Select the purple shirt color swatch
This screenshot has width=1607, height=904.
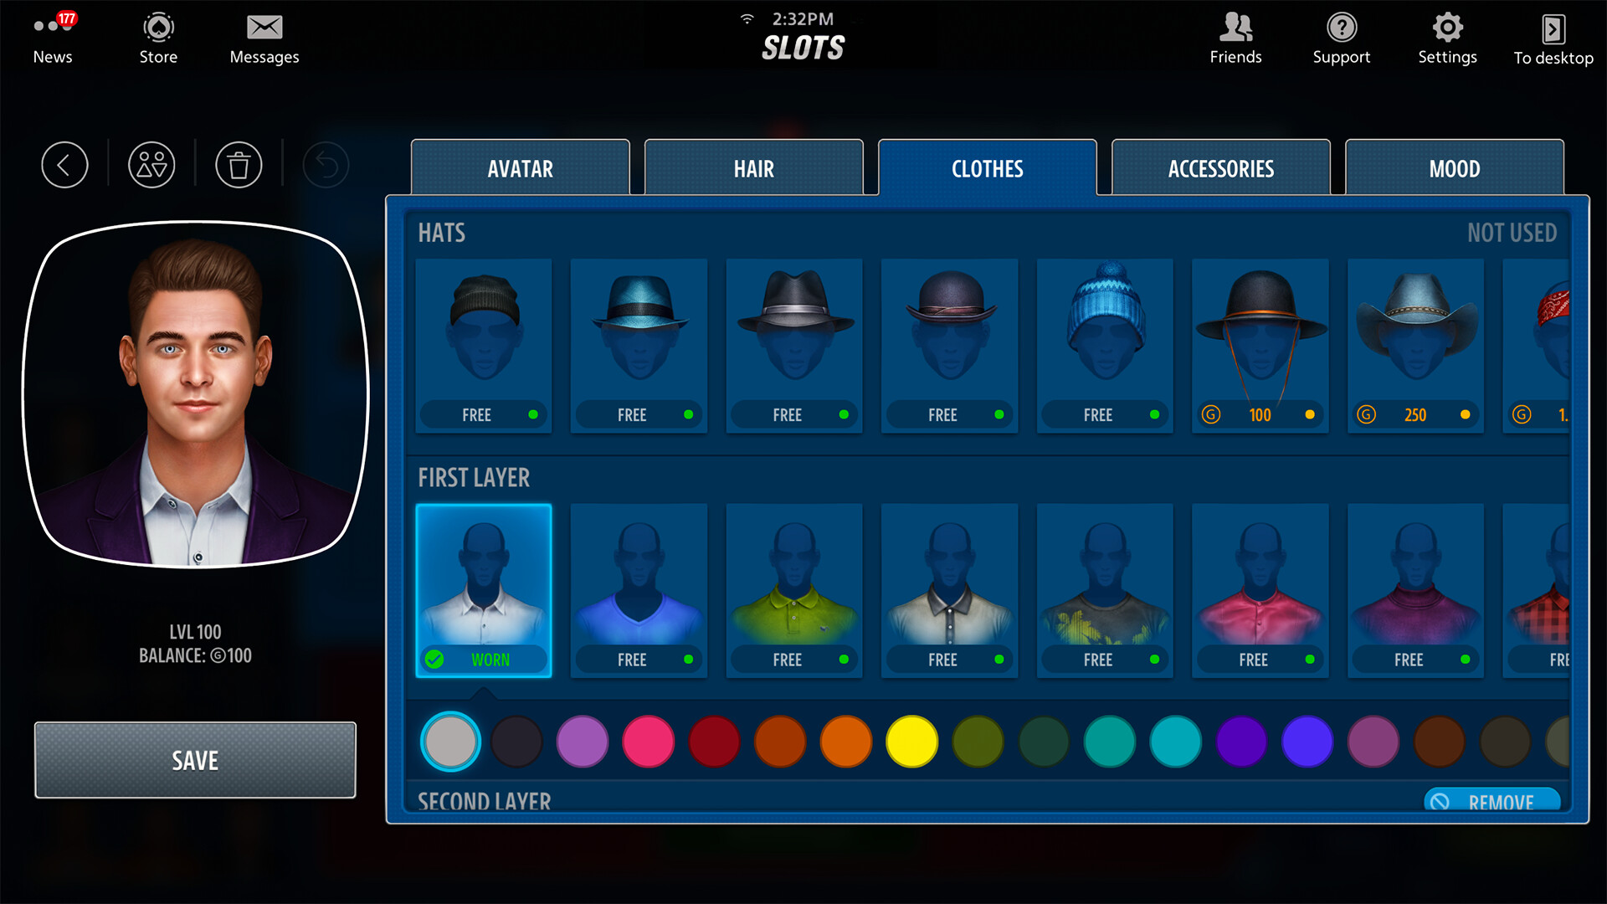[1241, 742]
